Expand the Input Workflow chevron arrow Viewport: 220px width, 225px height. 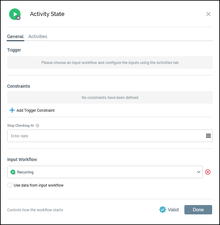coord(199,172)
